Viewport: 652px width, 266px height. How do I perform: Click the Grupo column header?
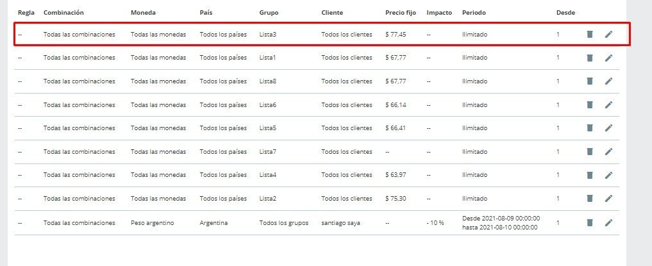[x=269, y=12]
